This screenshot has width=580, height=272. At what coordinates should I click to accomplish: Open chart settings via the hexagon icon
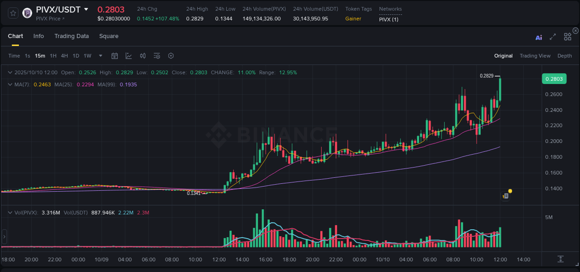(171, 56)
